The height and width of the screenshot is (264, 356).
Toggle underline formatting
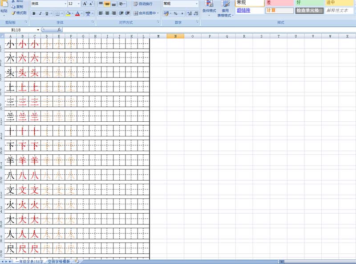click(x=46, y=13)
